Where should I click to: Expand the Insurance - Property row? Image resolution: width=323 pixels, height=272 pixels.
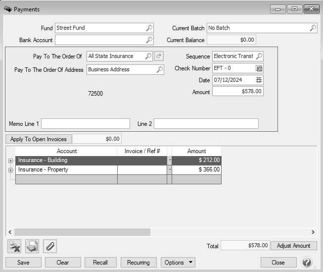10,170
